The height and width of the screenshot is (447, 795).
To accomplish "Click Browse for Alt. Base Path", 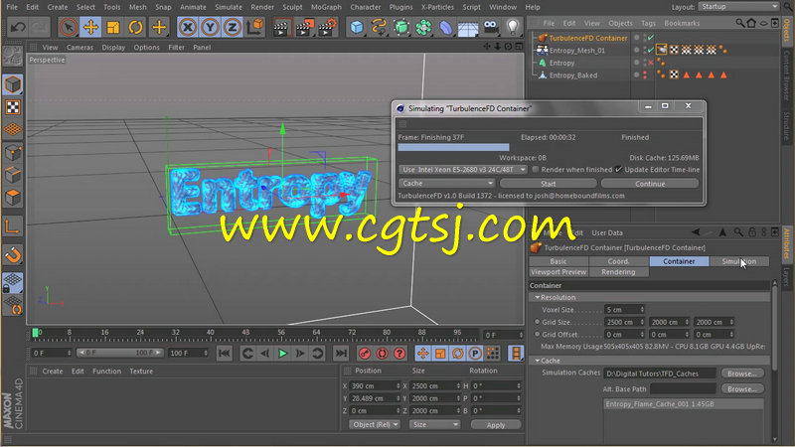I will point(742,389).
